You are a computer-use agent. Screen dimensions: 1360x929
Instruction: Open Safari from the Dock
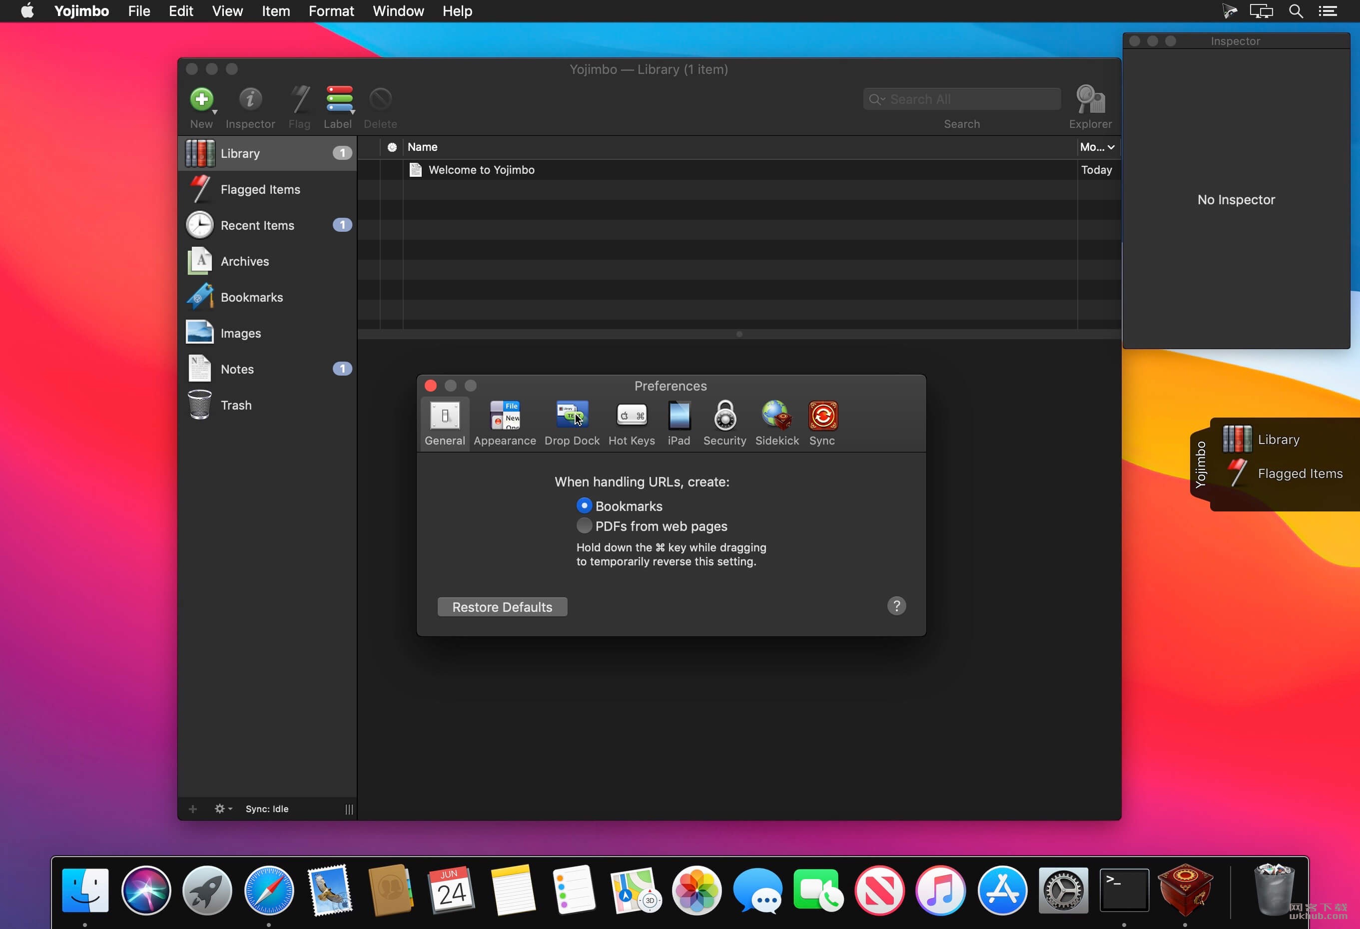(x=269, y=891)
